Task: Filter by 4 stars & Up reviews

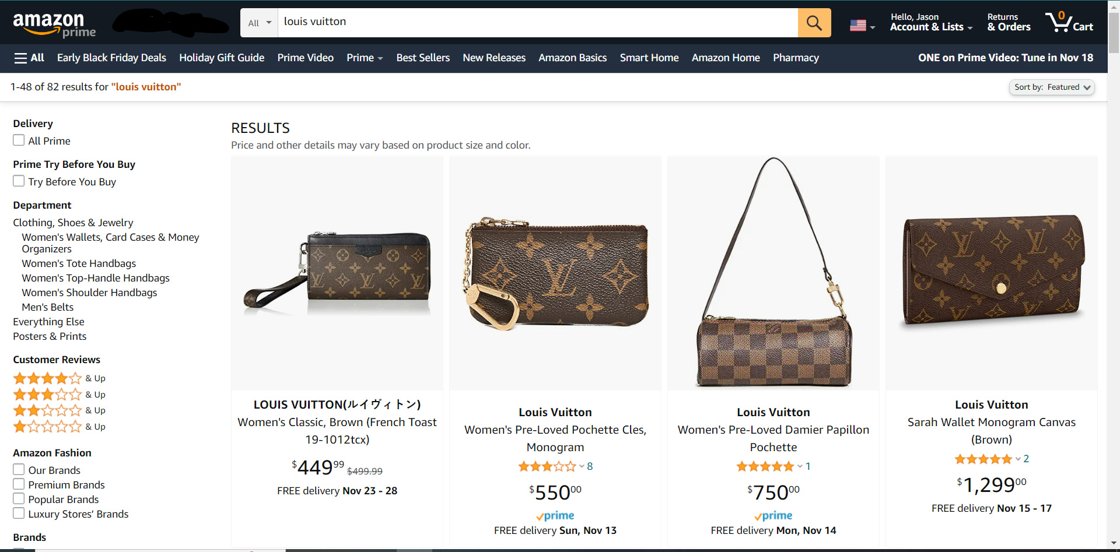Action: 59,378
